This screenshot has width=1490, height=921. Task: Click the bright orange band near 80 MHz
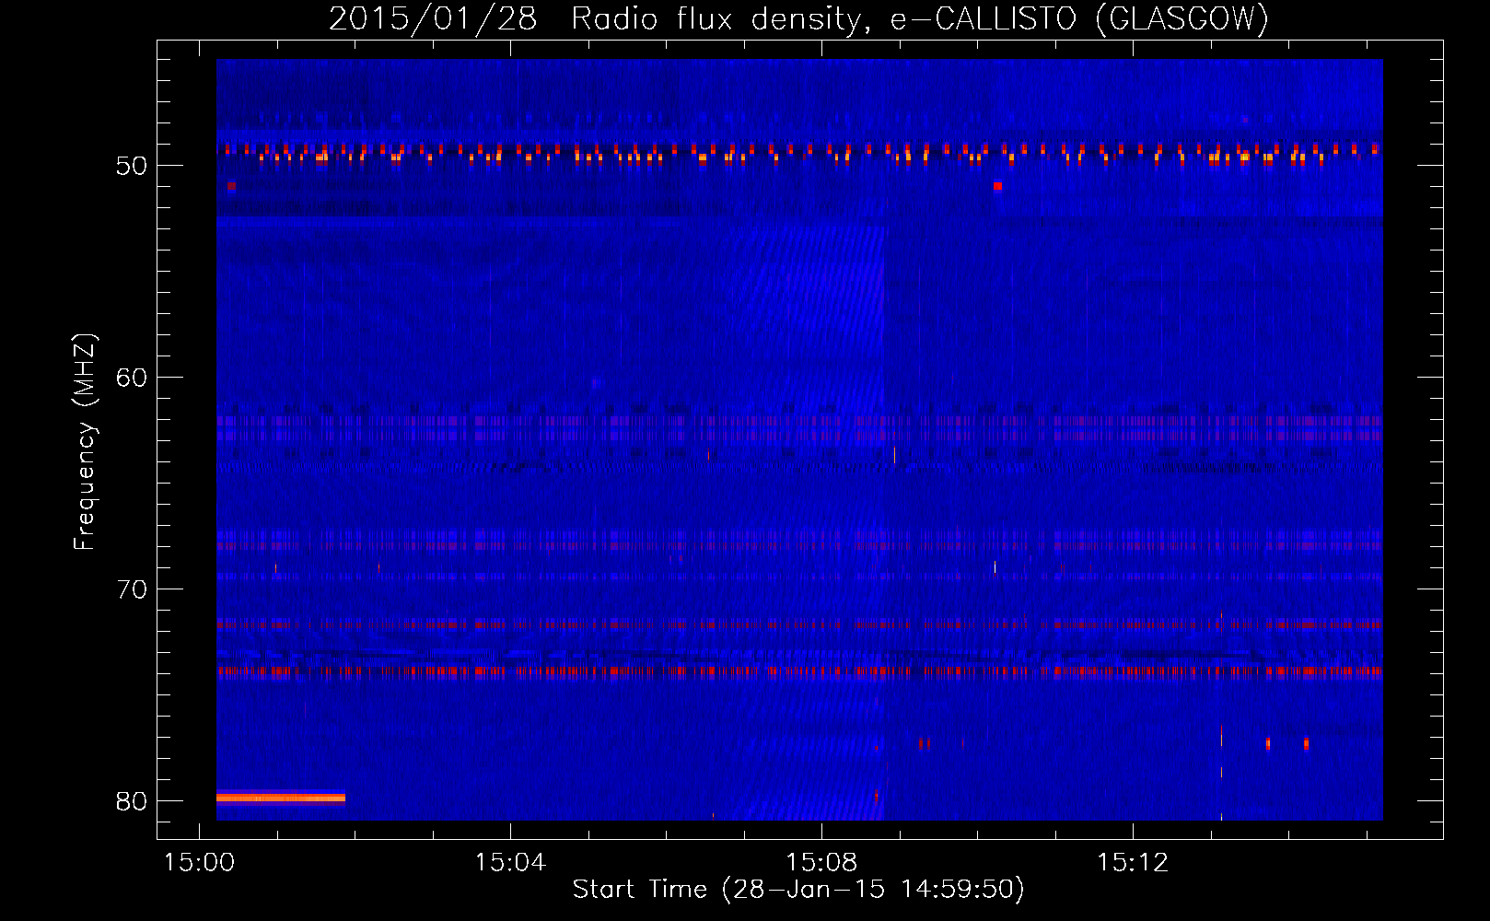281,798
